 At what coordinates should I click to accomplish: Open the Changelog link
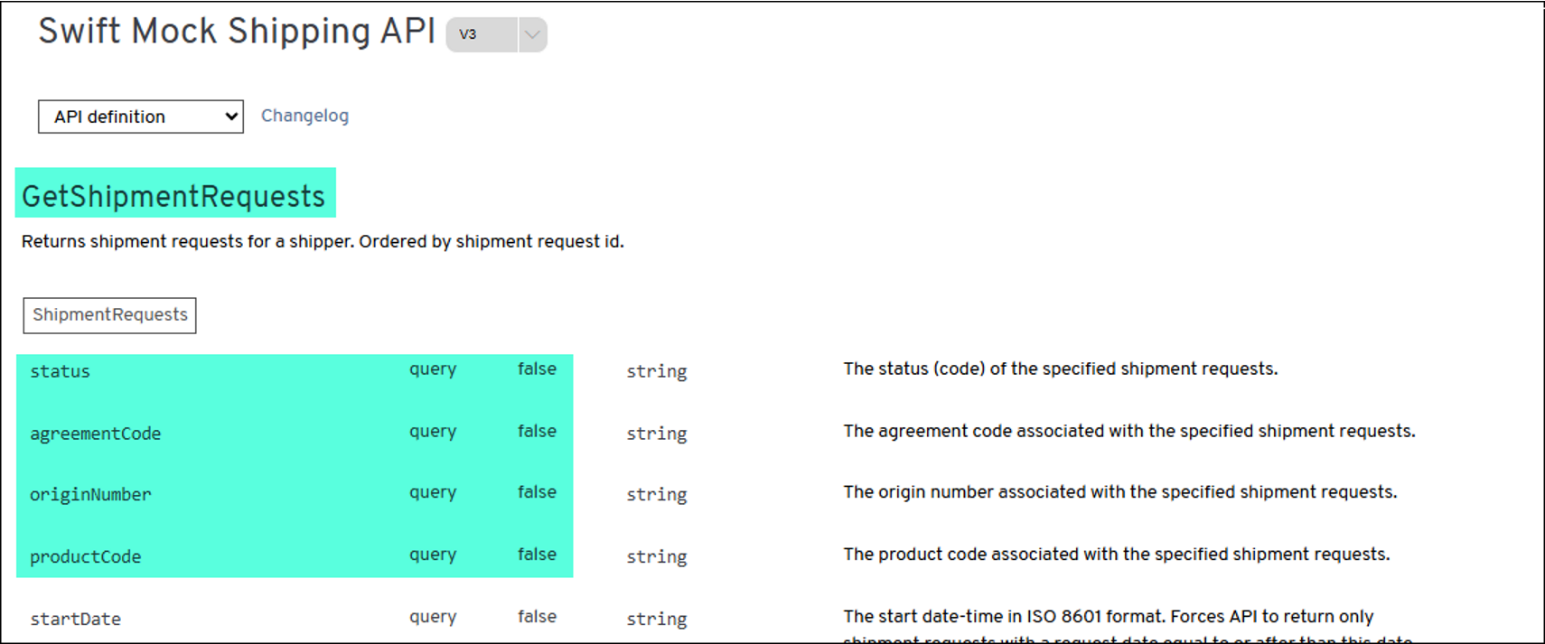tap(304, 116)
